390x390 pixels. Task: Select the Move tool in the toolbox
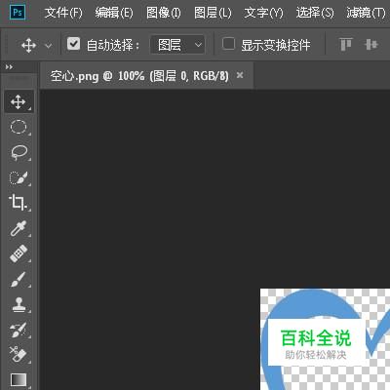19,102
